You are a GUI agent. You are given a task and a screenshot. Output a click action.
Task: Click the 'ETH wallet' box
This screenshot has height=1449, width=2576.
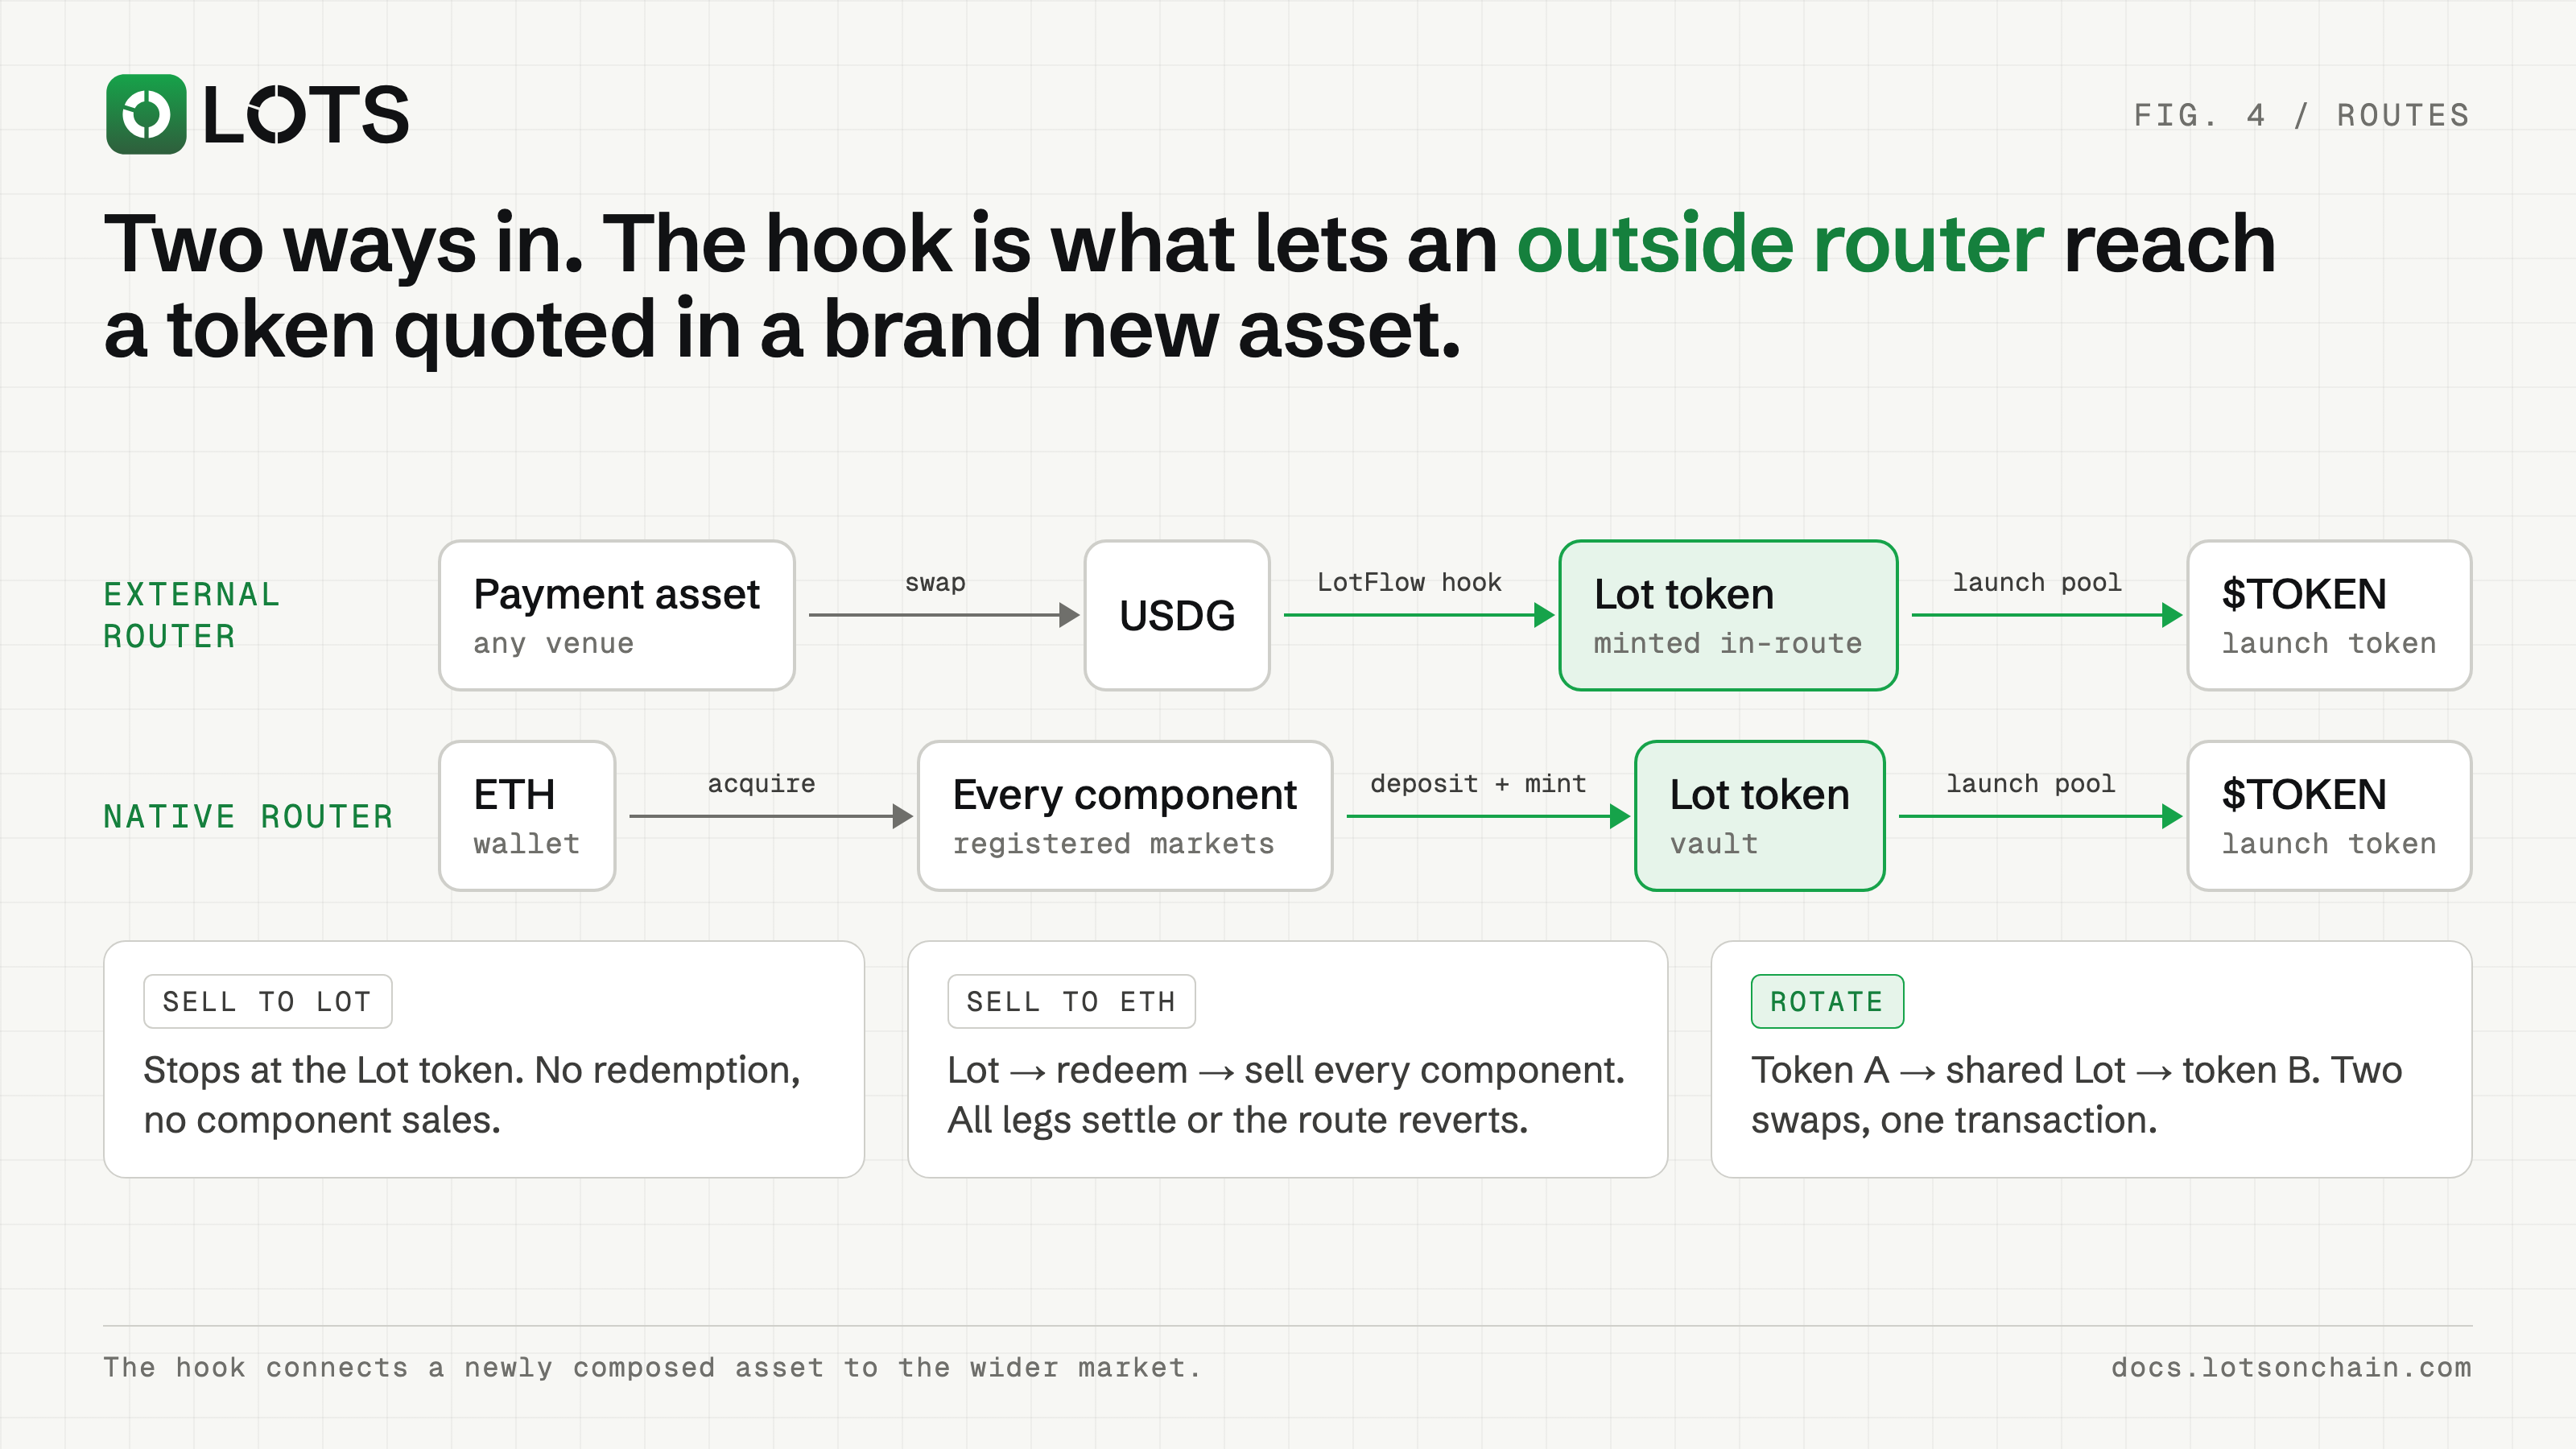[527, 816]
